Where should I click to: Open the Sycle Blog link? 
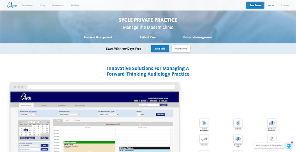point(75,5)
